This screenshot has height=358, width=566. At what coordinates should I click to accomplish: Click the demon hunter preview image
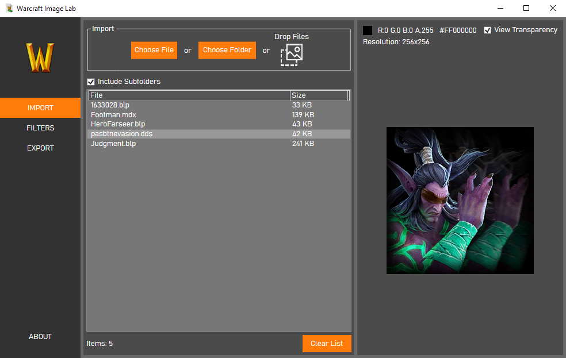click(460, 201)
